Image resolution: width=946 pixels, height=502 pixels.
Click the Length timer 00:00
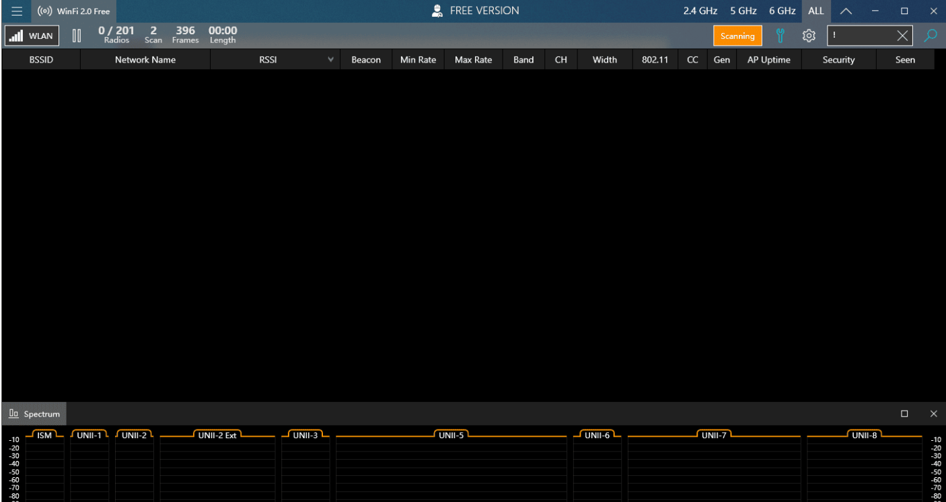(223, 35)
